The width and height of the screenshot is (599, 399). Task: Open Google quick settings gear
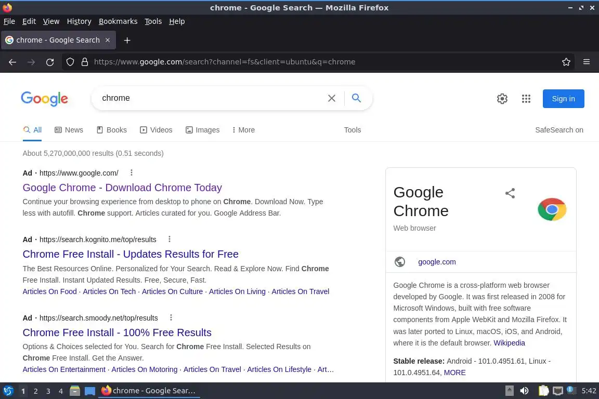tap(502, 99)
